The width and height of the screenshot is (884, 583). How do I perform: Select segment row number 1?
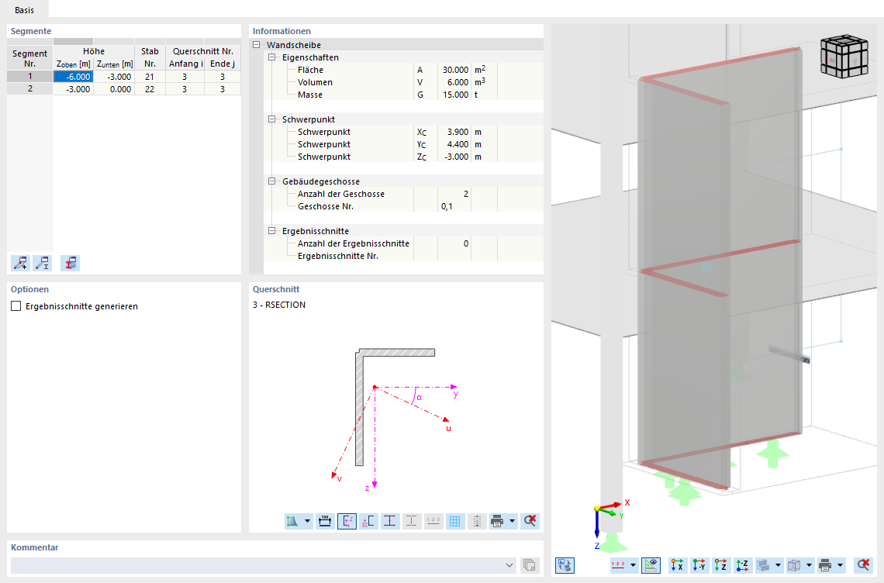coord(30,76)
